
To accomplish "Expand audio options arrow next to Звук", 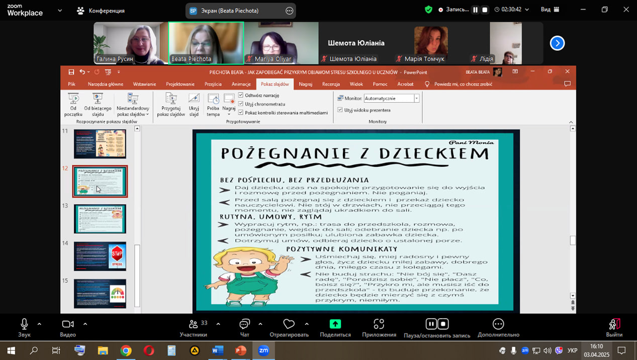I will (x=39, y=324).
